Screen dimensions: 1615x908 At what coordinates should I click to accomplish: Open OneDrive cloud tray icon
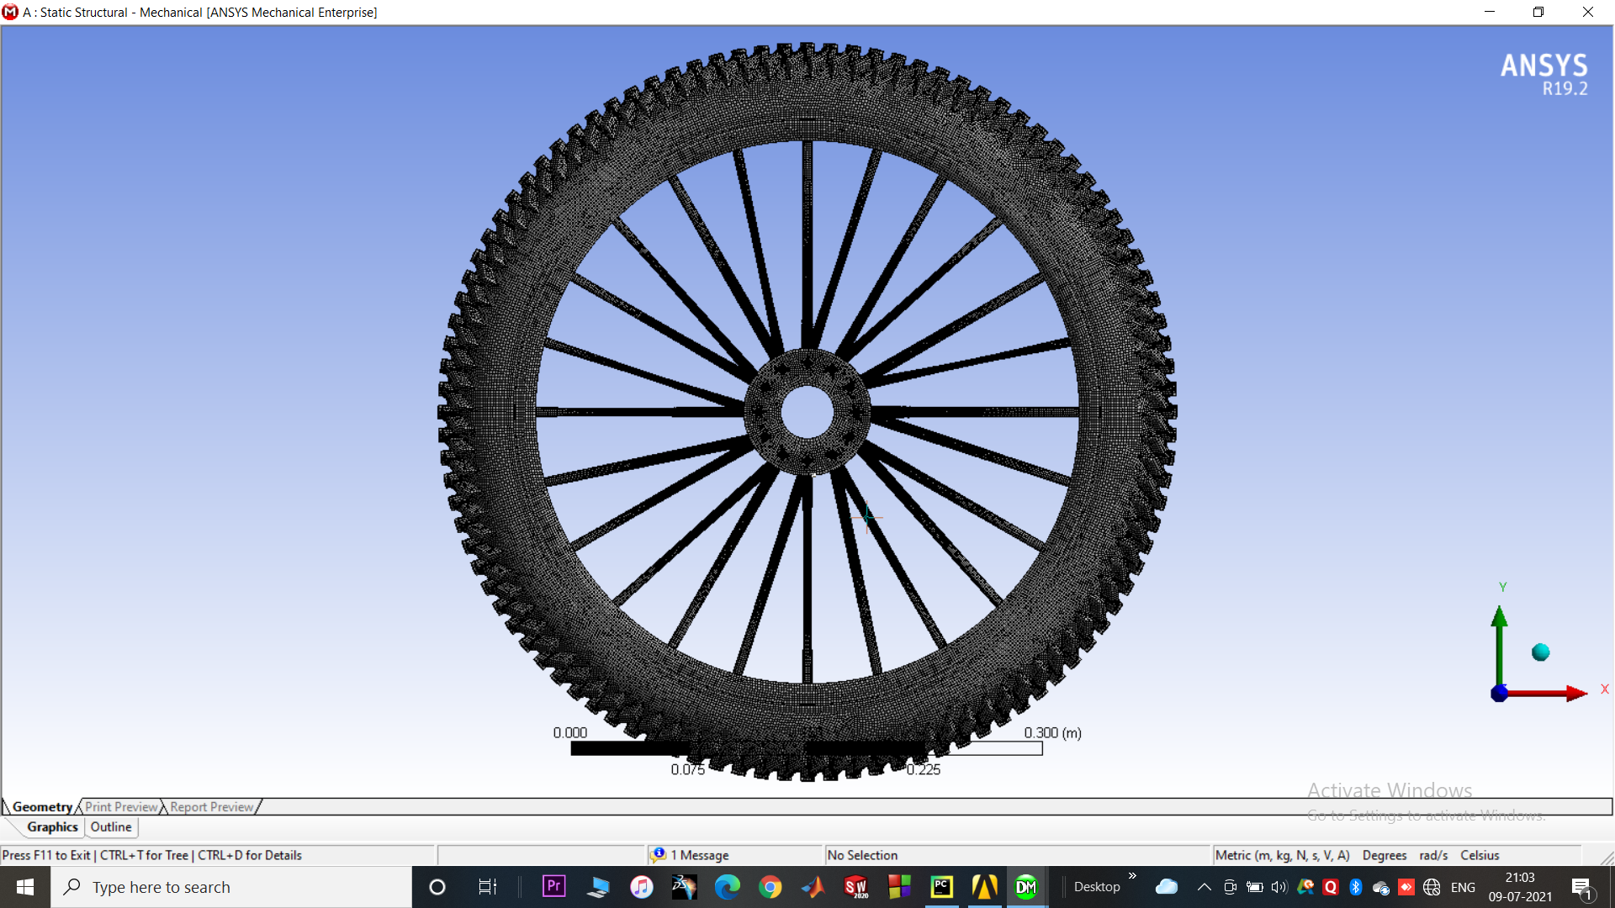pos(1167,887)
